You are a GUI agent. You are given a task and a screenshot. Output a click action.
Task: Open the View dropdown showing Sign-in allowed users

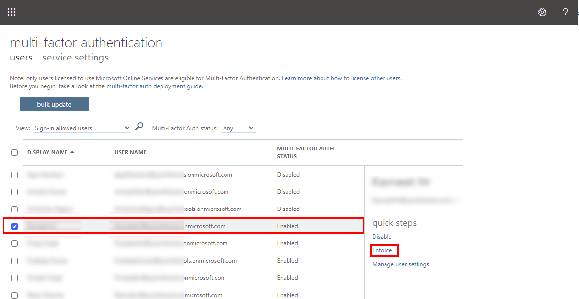click(x=82, y=128)
